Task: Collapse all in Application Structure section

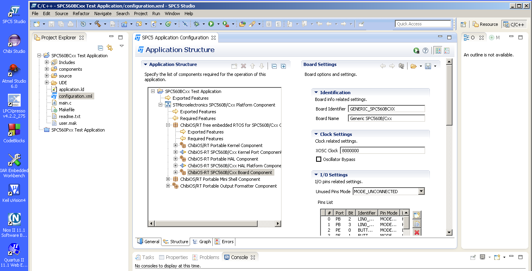Action: 274,66
